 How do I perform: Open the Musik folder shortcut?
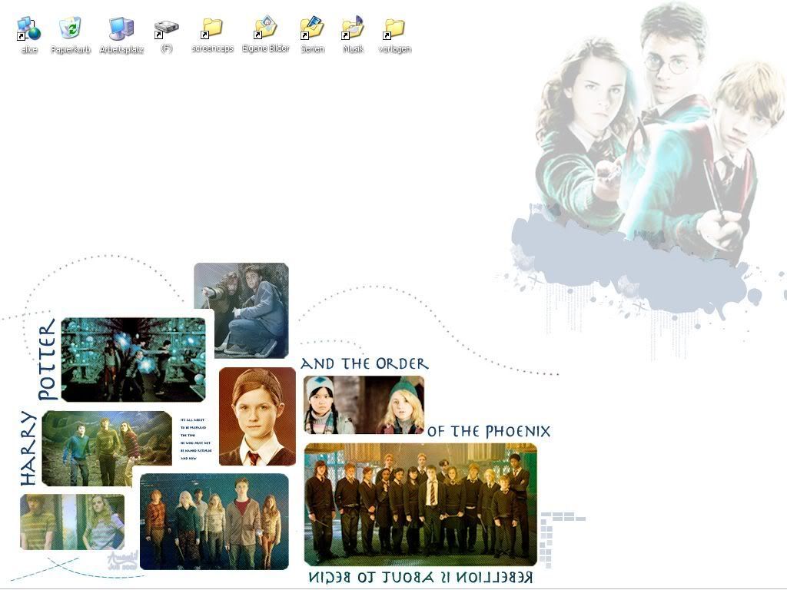pos(353,28)
